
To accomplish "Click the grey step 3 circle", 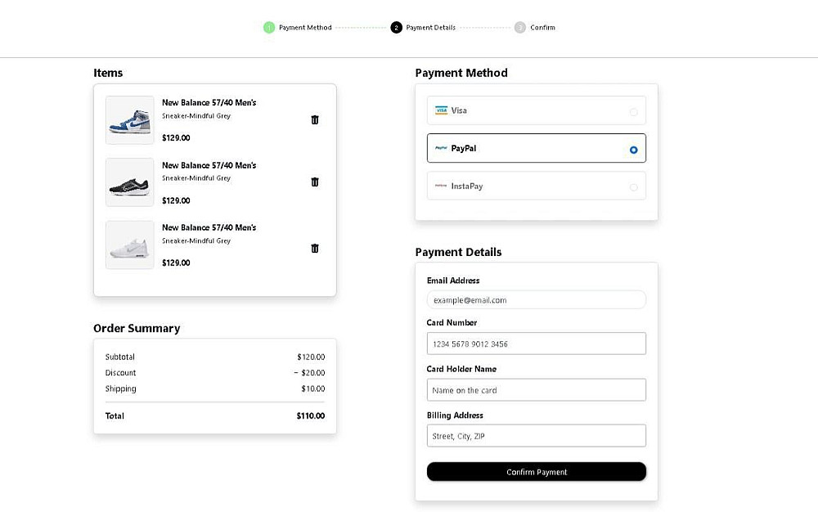I will (x=520, y=28).
